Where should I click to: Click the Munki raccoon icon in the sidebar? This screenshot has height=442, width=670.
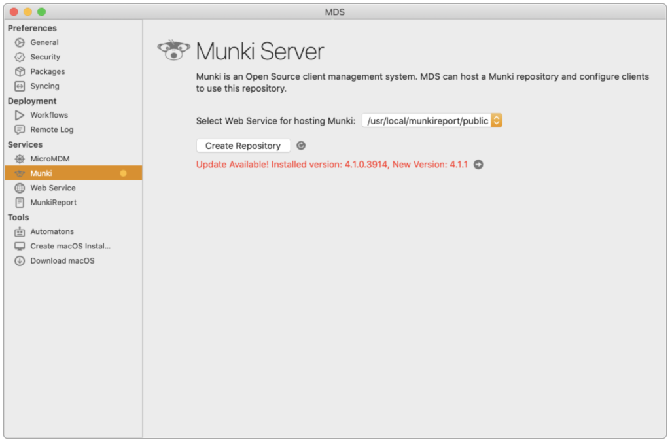20,173
